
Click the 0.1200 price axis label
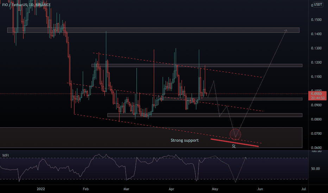click(316, 62)
